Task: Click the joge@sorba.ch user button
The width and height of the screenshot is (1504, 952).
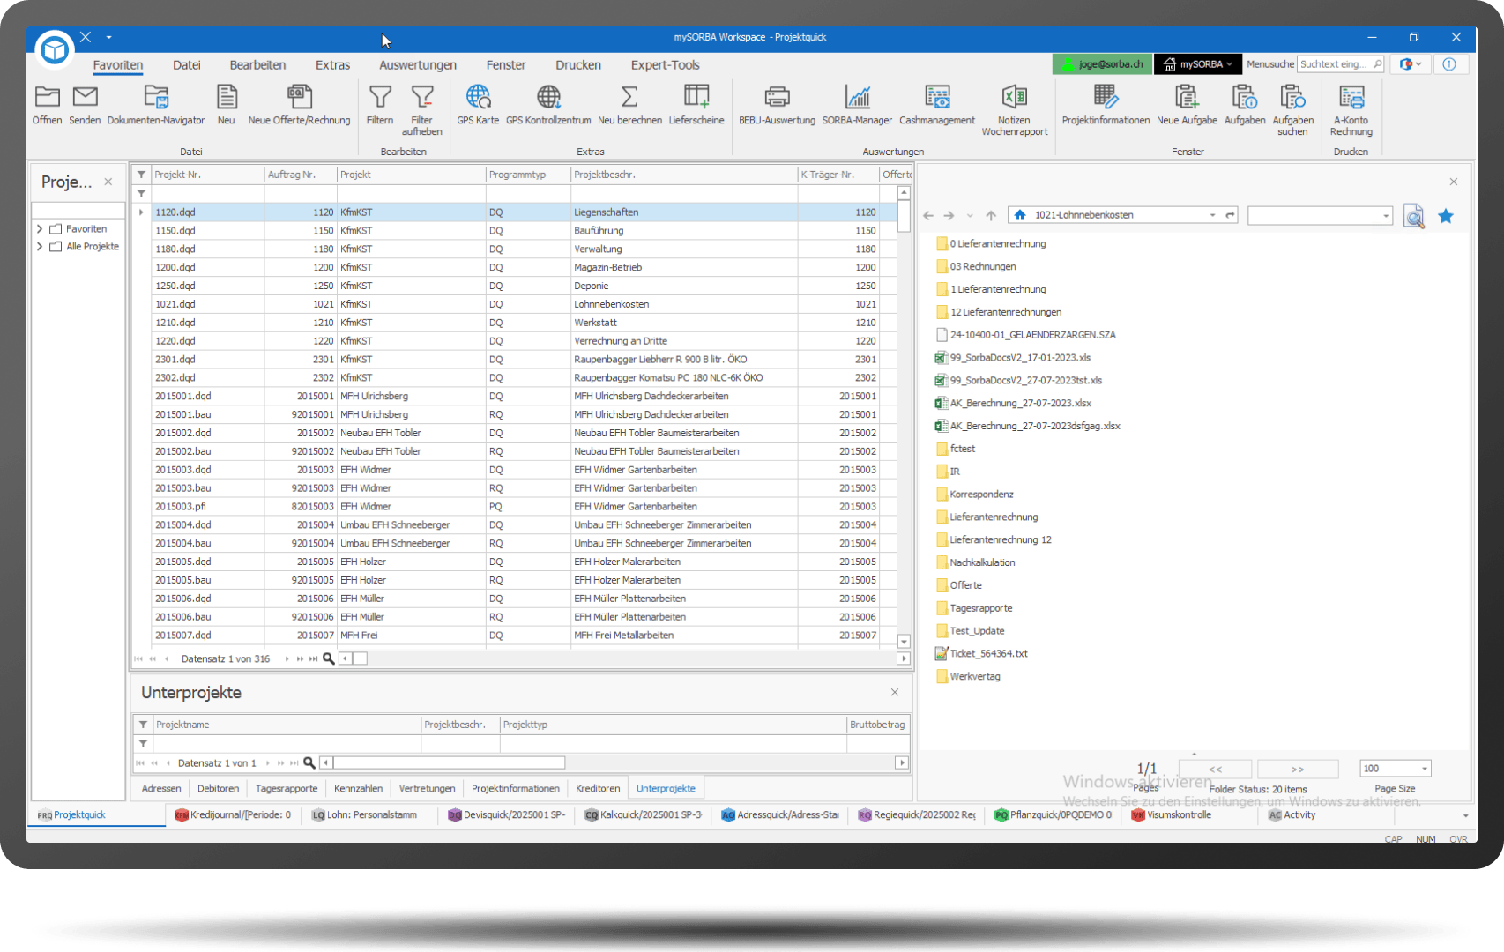Action: [x=1102, y=64]
